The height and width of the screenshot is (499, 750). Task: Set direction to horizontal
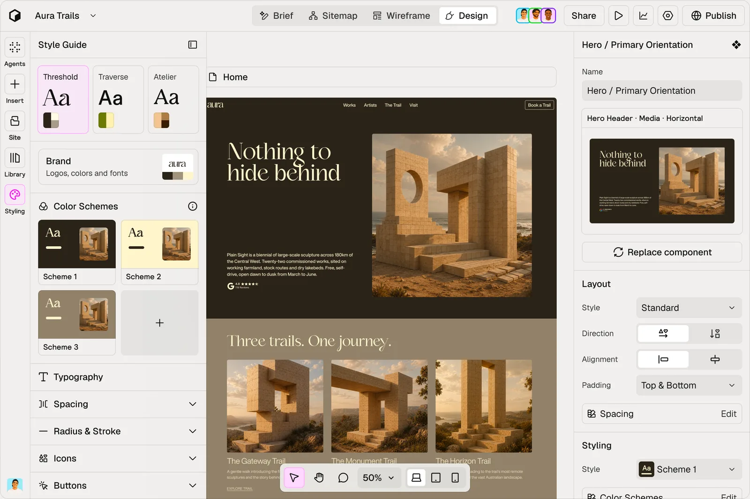click(x=663, y=333)
